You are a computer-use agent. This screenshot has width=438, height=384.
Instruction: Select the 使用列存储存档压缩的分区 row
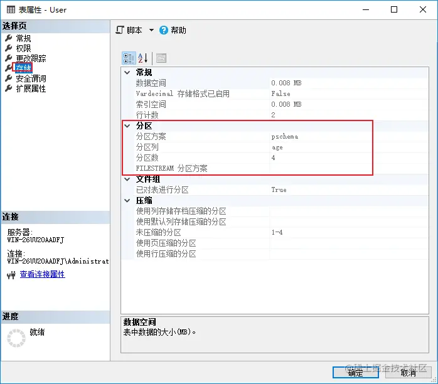tap(281, 211)
